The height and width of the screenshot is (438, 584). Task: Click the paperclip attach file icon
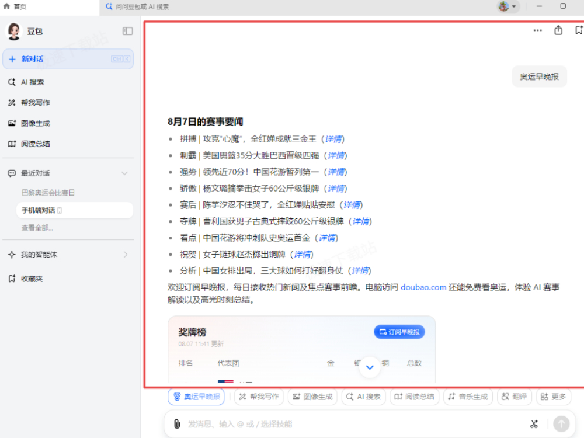(177, 424)
